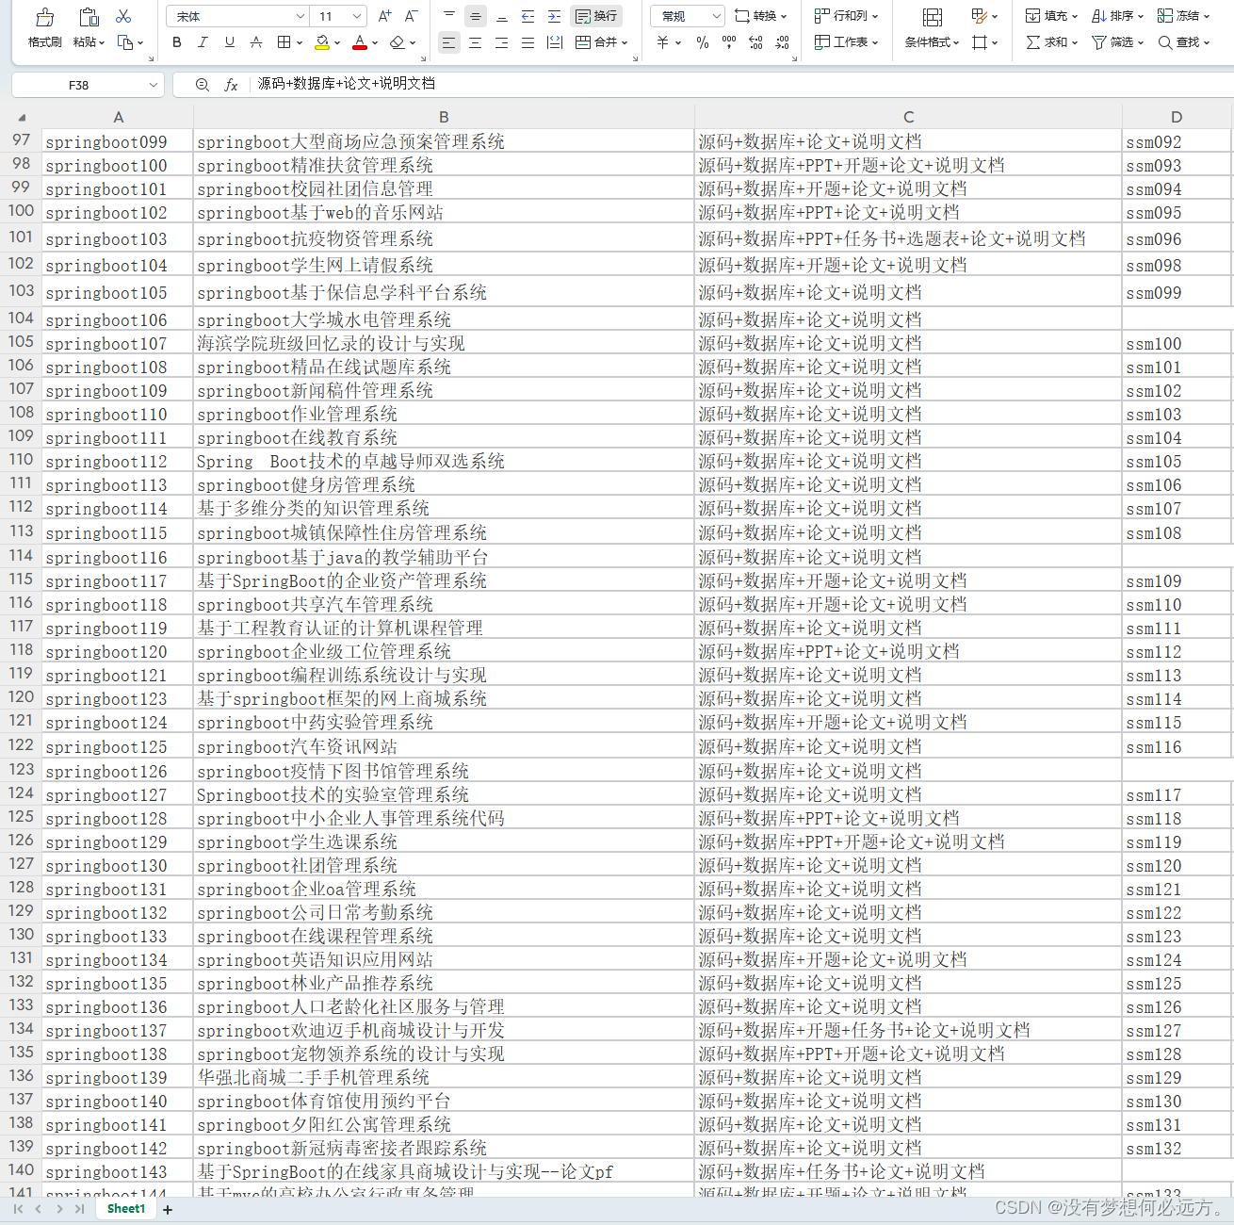Toggle wrap text (换行)

click(x=596, y=16)
